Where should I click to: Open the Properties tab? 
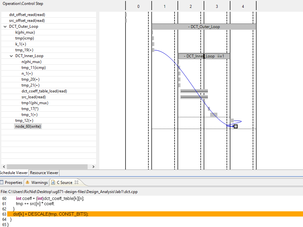11,182
